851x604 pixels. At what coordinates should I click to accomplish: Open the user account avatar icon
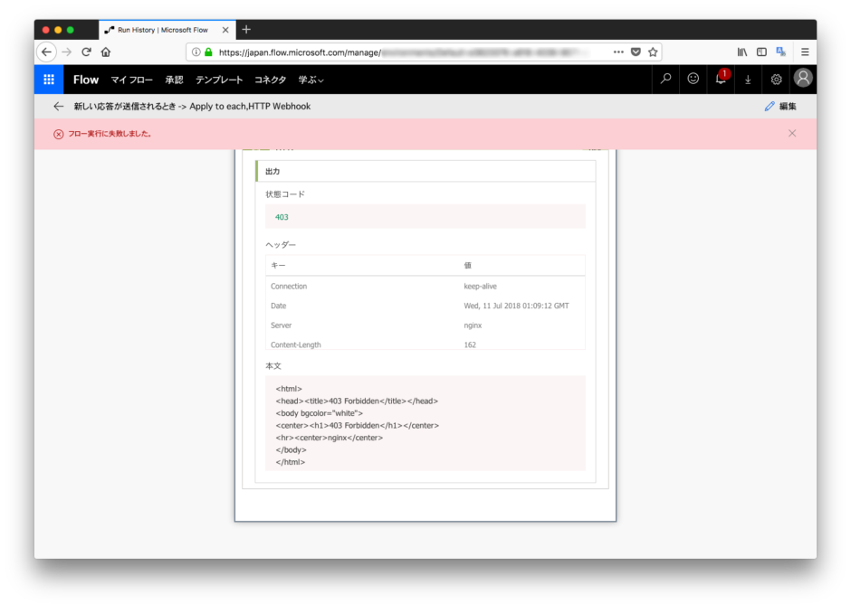click(803, 80)
